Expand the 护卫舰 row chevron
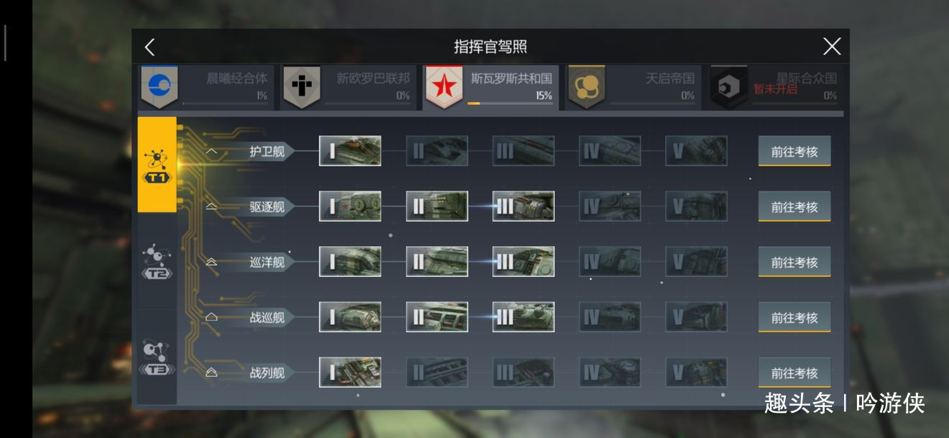 click(x=211, y=152)
